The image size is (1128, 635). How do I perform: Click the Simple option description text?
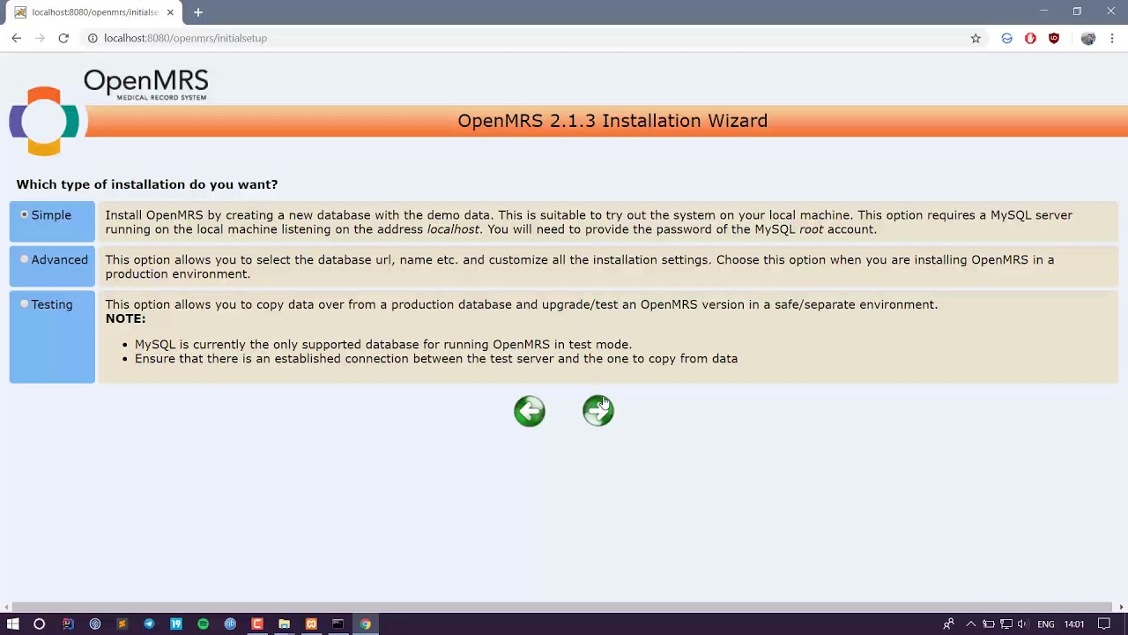pos(589,222)
